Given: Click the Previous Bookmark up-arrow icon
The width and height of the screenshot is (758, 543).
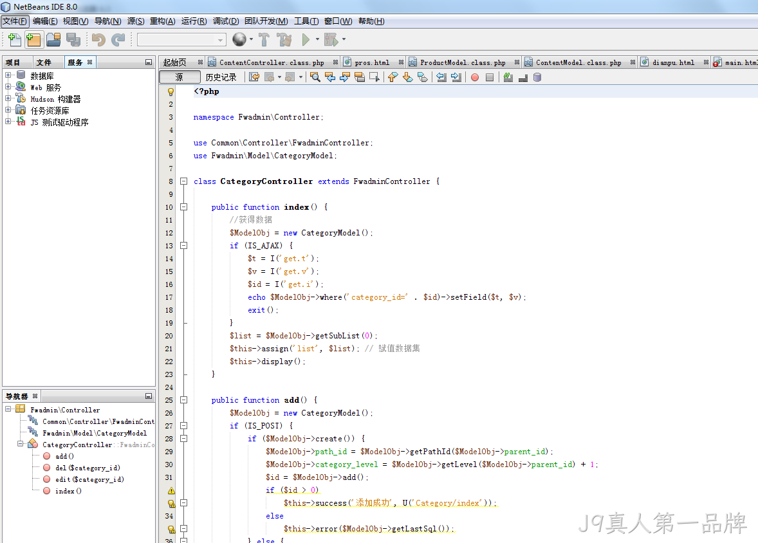Looking at the screenshot, I should click(393, 77).
